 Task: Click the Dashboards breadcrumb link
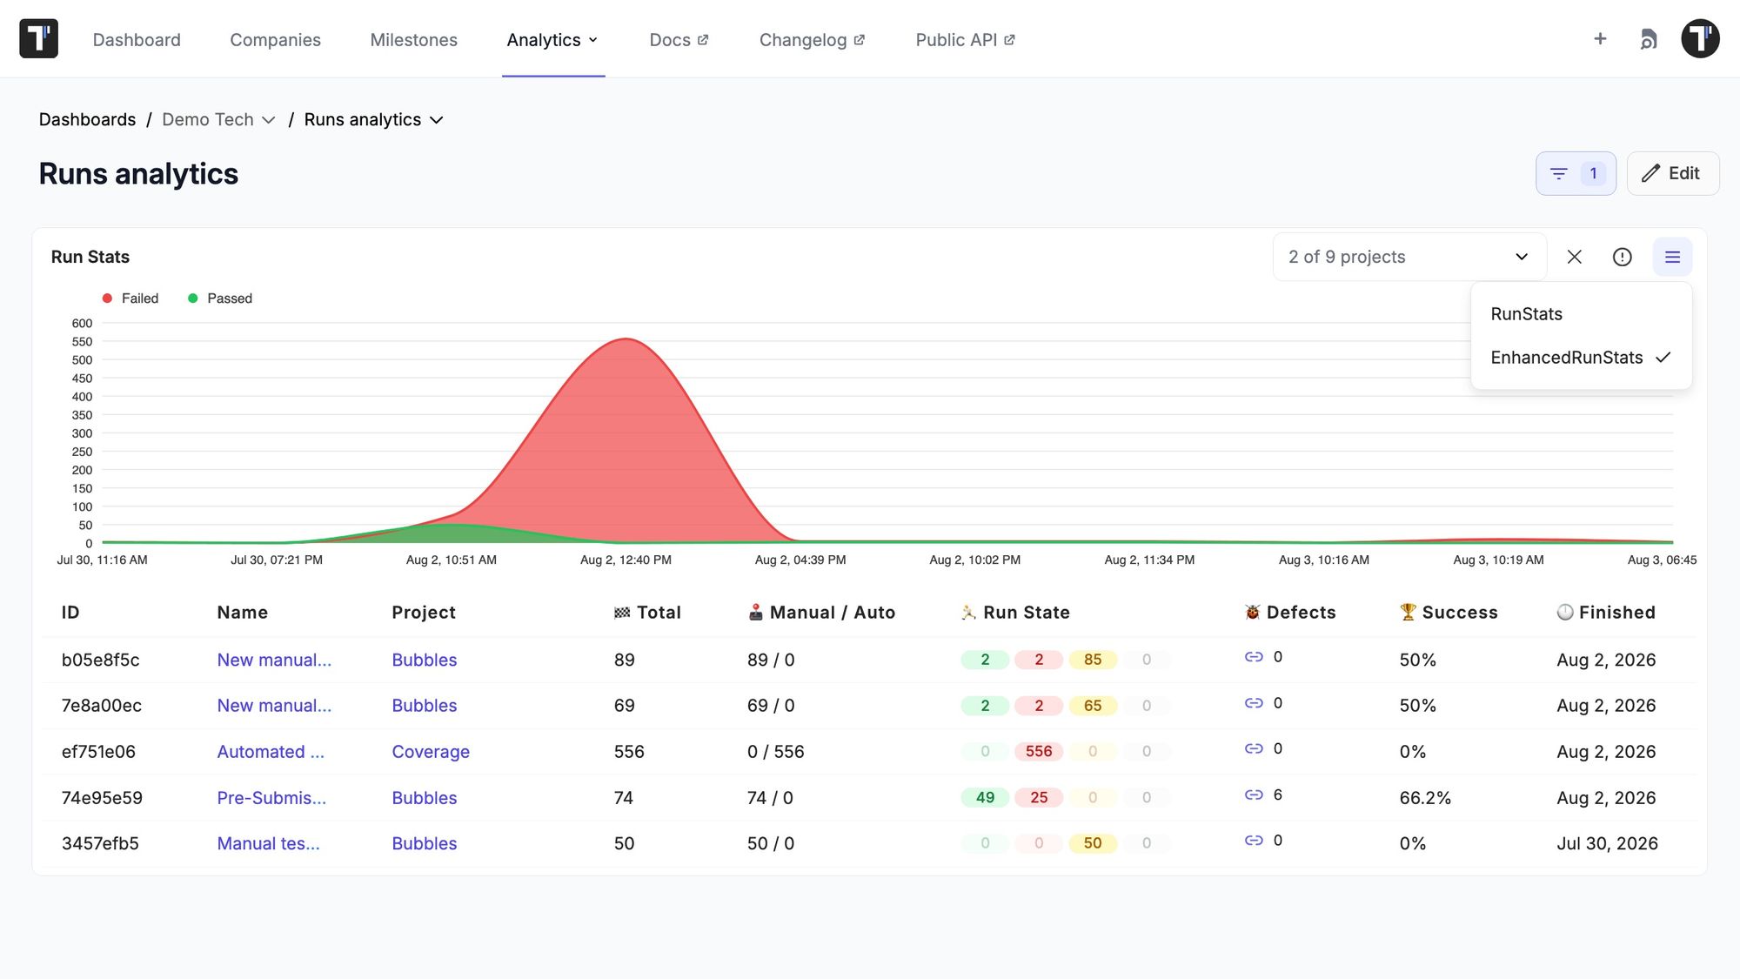pyautogui.click(x=87, y=120)
